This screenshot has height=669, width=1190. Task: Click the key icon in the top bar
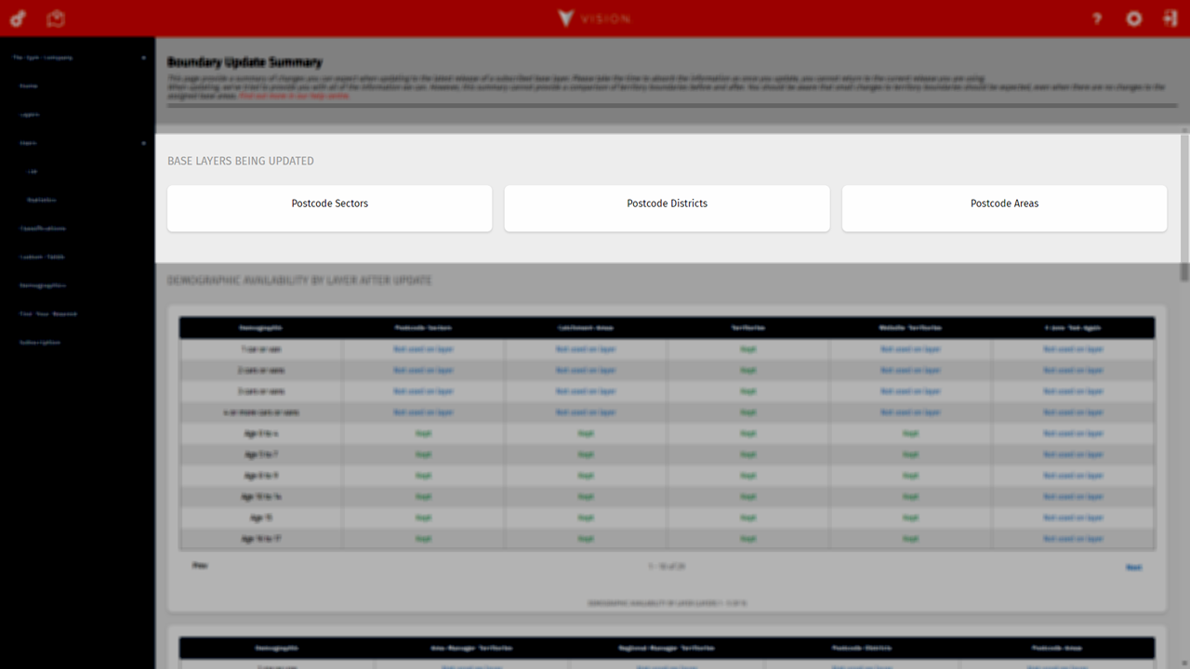pos(19,19)
